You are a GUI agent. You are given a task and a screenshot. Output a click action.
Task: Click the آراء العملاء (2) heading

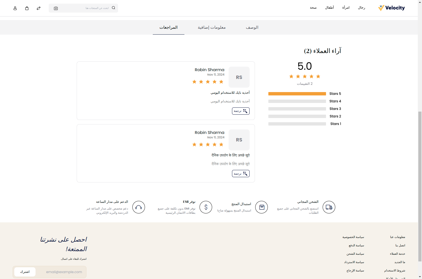coord(323,51)
